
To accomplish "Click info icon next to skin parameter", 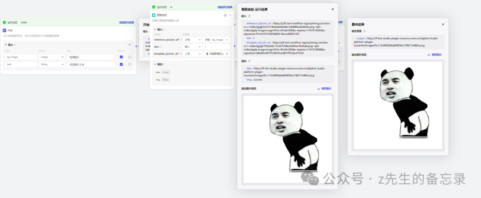I will click(x=161, y=47).
